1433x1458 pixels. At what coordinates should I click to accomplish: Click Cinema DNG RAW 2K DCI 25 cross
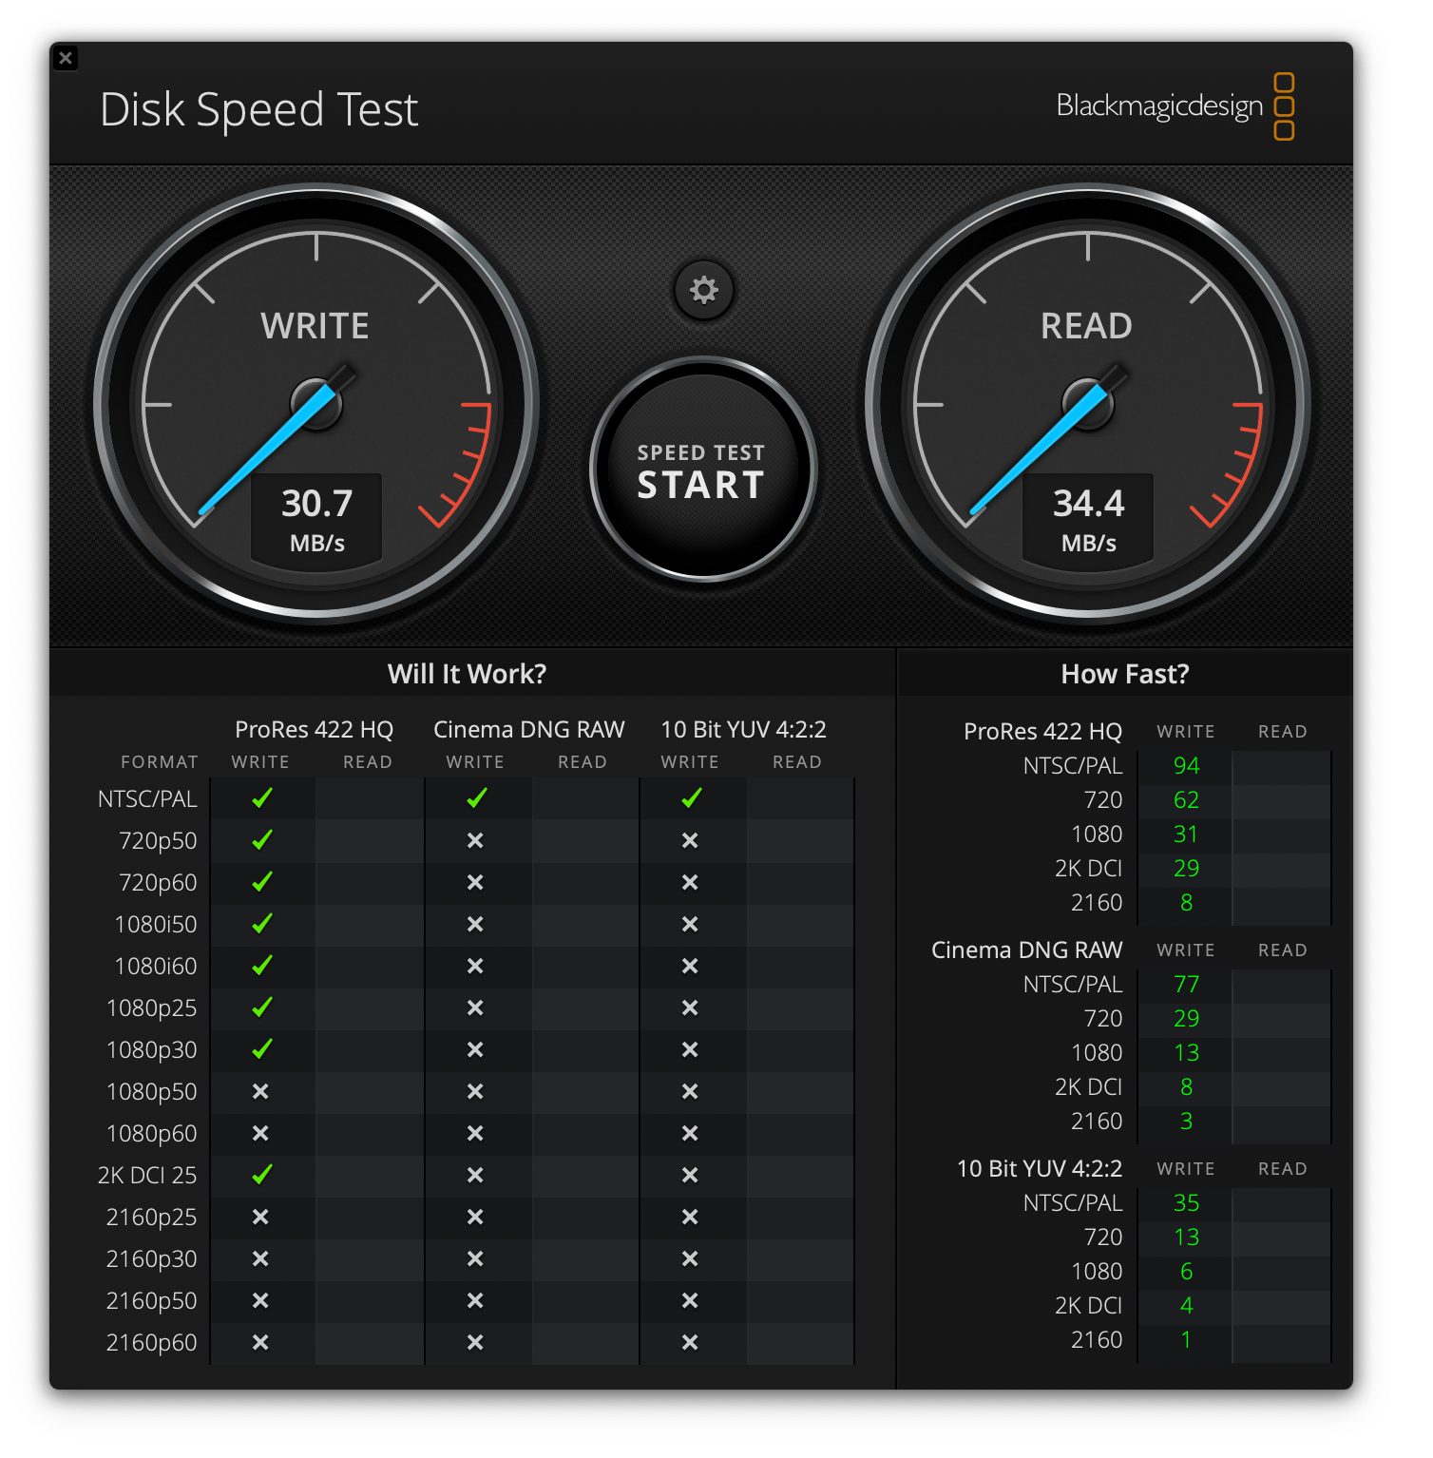coord(475,1175)
